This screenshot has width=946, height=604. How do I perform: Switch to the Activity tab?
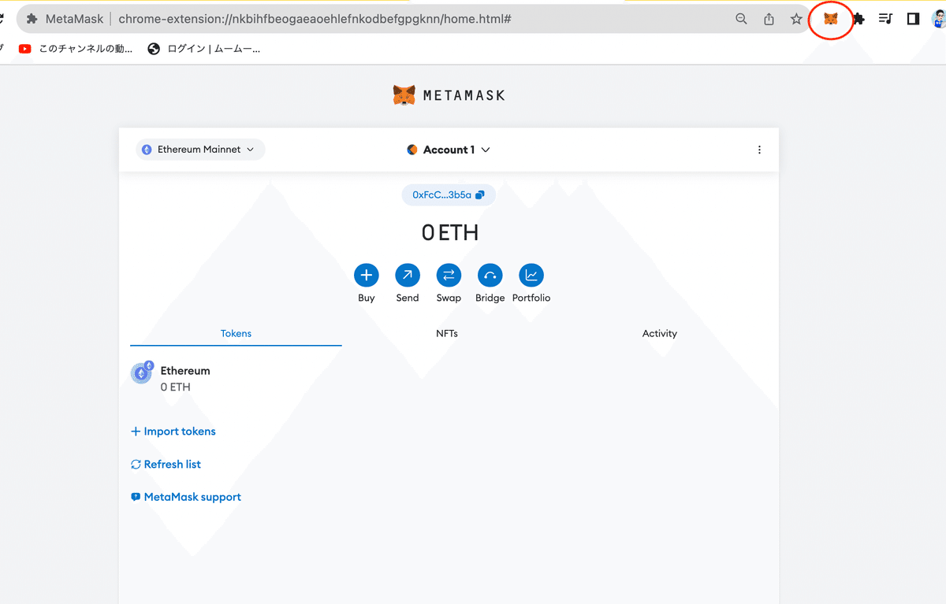pos(660,333)
